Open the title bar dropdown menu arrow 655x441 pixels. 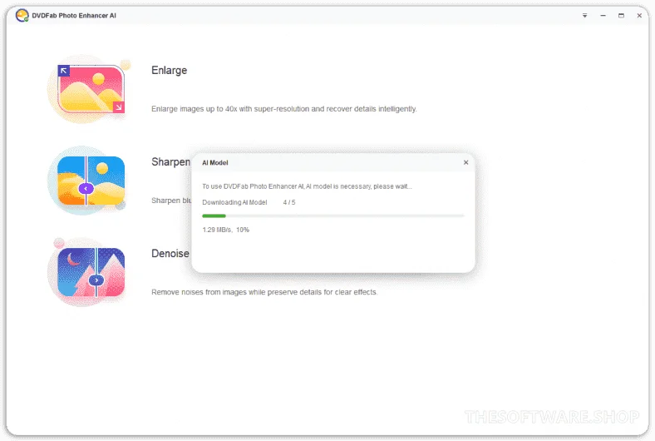(x=584, y=16)
